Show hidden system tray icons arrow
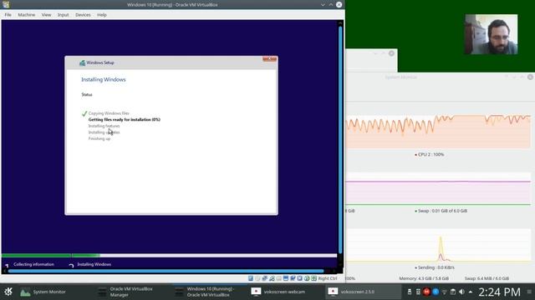 point(471,292)
